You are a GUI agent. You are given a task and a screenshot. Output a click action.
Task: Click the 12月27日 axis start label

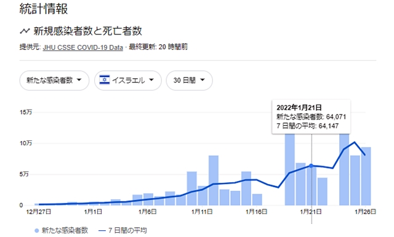point(38,212)
